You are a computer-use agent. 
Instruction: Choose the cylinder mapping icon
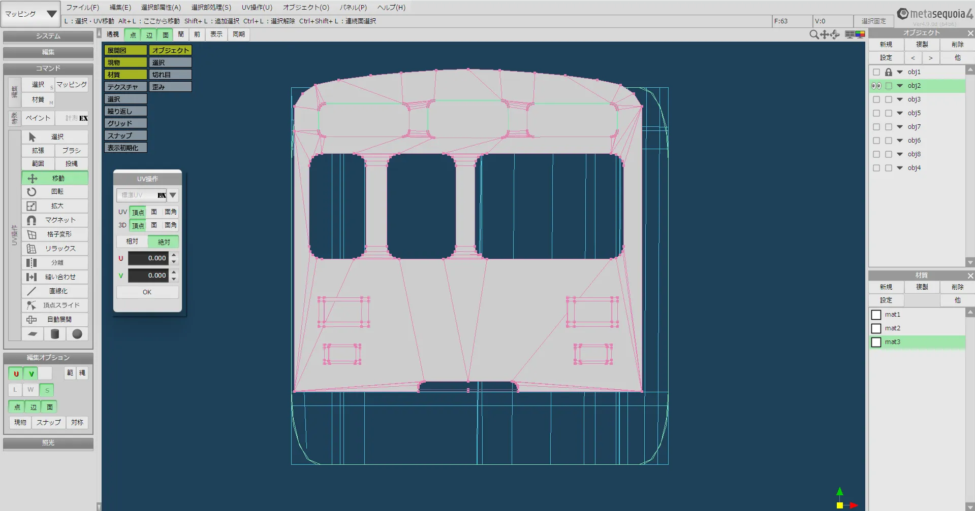[x=55, y=334]
